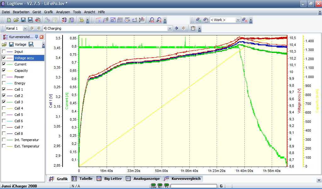Image resolution: width=322 pixels, height=189 pixels.
Task: Click the delete curve red X graph icon
Action: click(98, 20)
